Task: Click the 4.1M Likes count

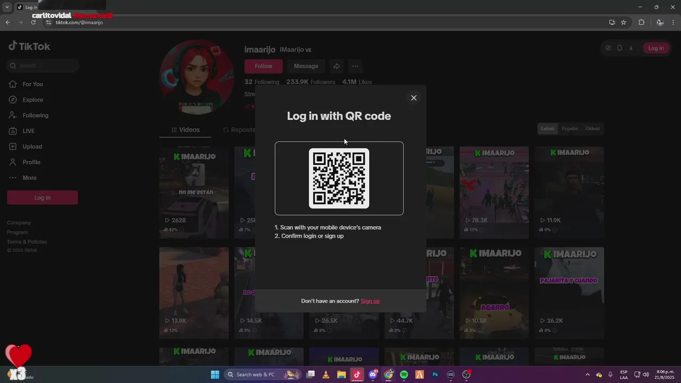Action: click(x=357, y=82)
